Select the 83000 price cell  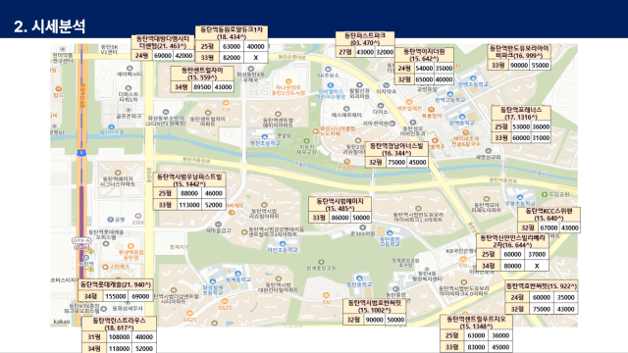(476, 347)
